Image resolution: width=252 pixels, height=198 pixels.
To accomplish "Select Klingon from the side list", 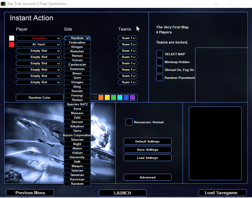I will 77,47.
